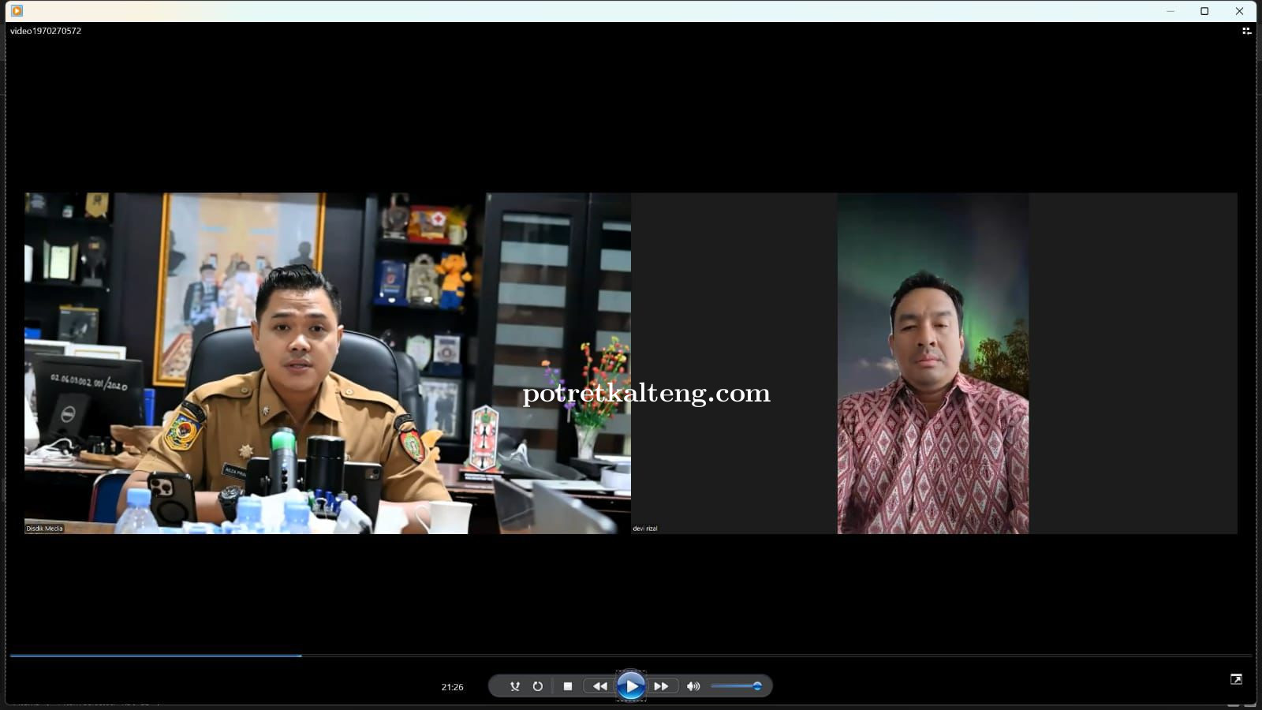Toggle the repeat button
1262x710 pixels.
pyautogui.click(x=538, y=686)
